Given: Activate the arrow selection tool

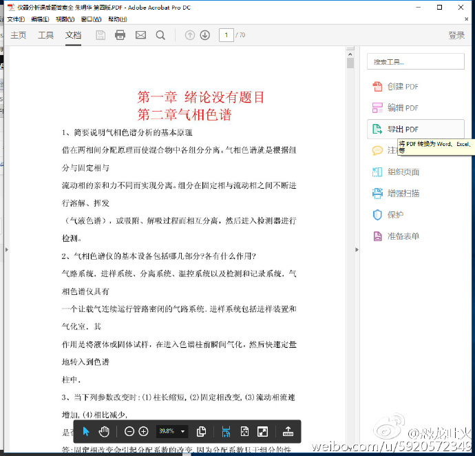Looking at the screenshot, I should [86, 431].
